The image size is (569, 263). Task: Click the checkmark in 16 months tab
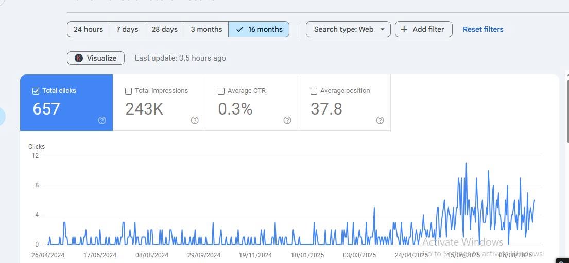pos(239,30)
